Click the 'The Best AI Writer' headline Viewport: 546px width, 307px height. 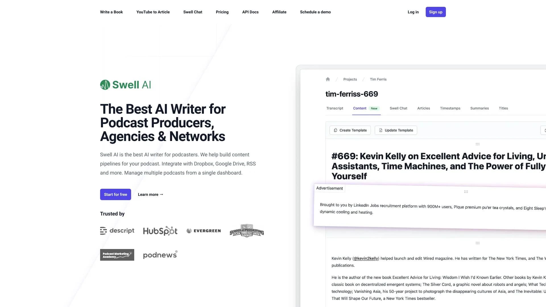163,123
